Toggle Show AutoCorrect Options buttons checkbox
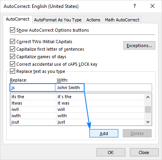162x160 pixels. (x=12, y=30)
